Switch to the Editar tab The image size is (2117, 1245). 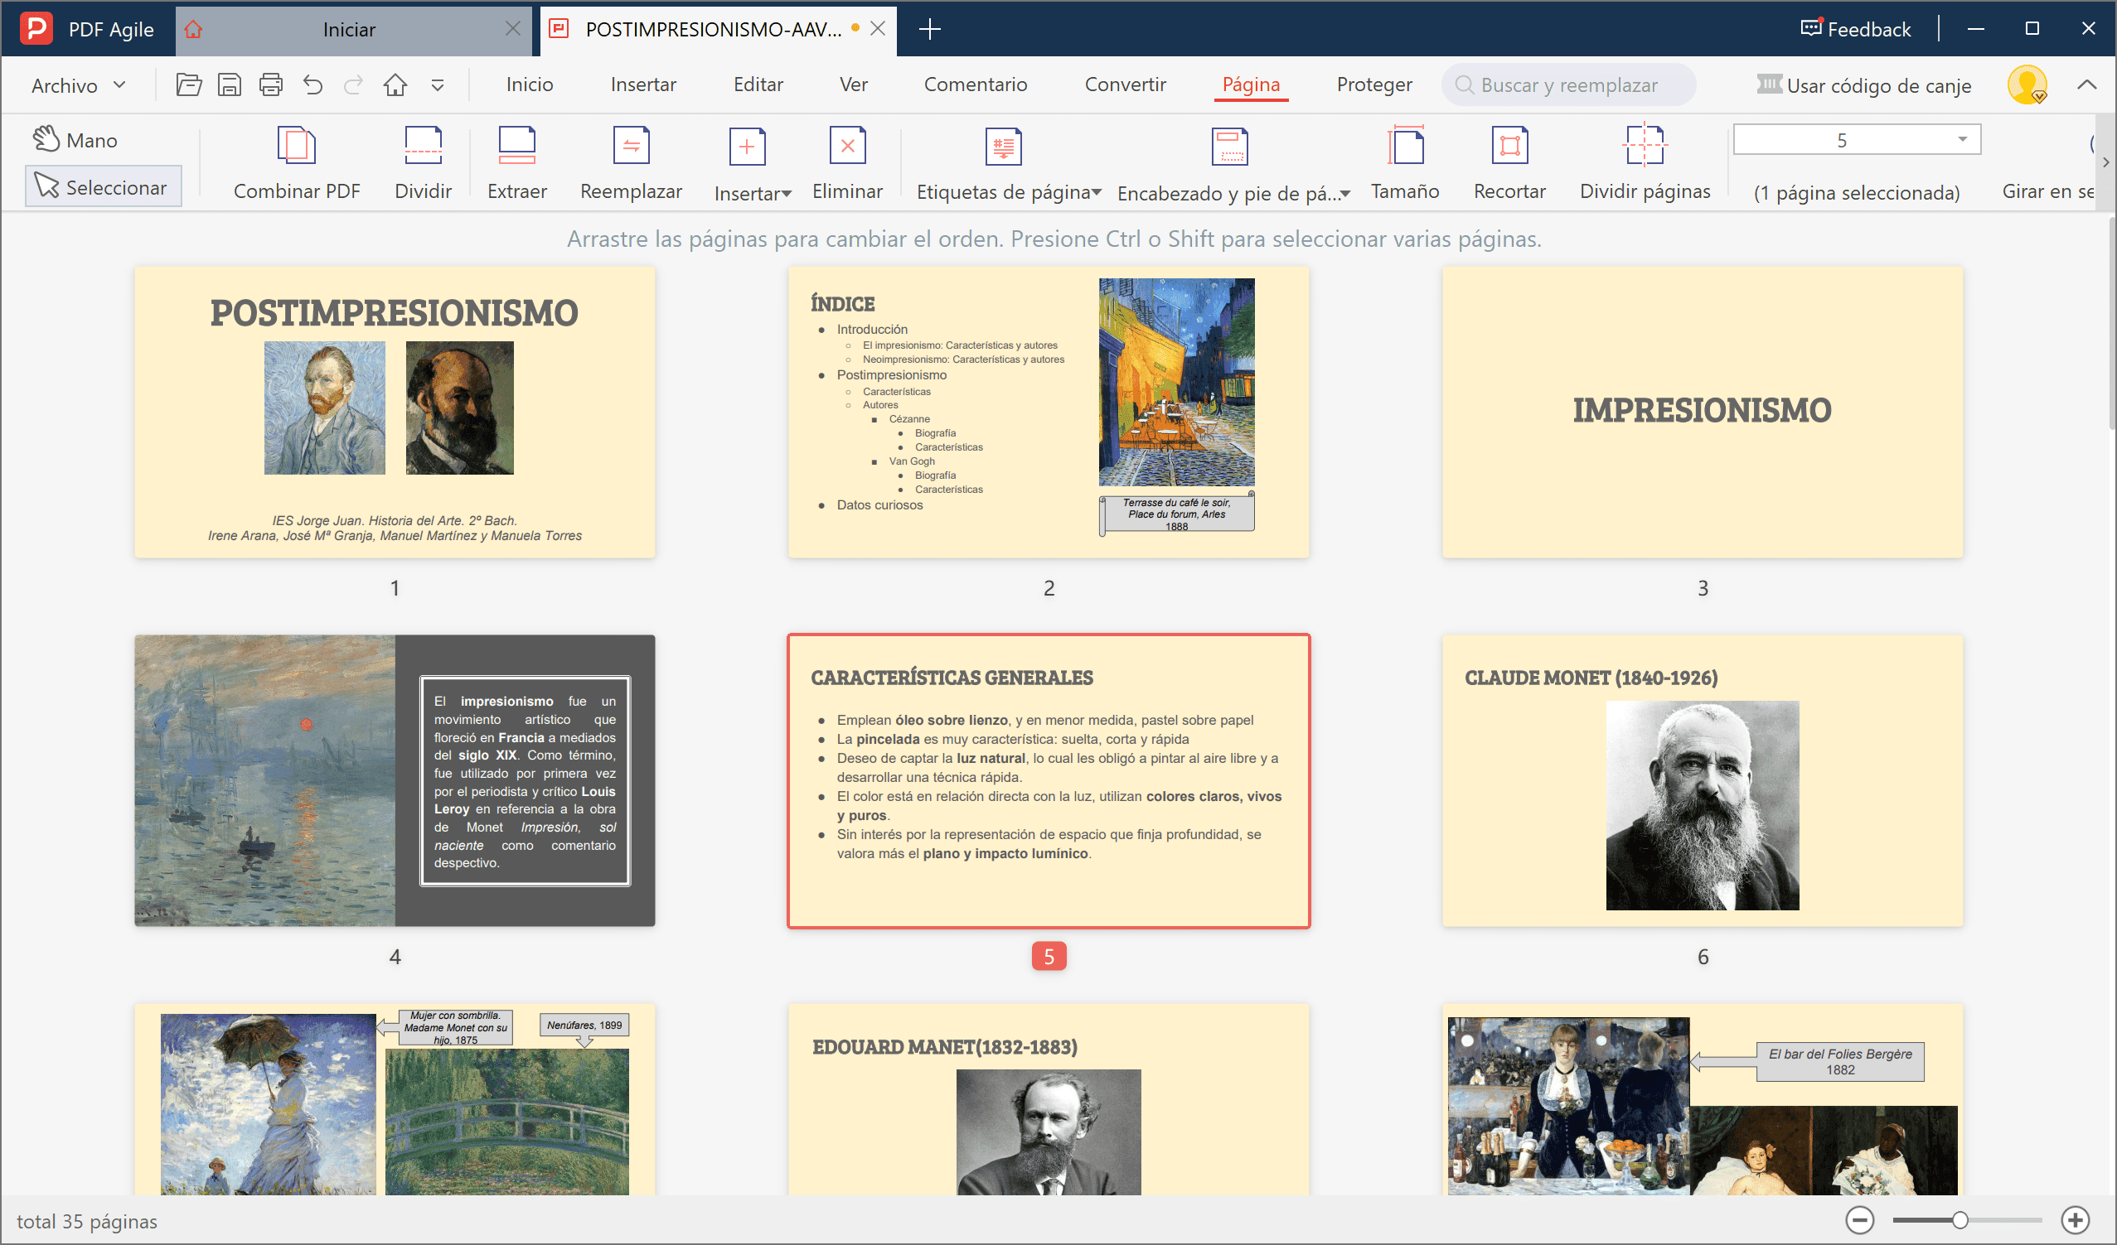758,84
